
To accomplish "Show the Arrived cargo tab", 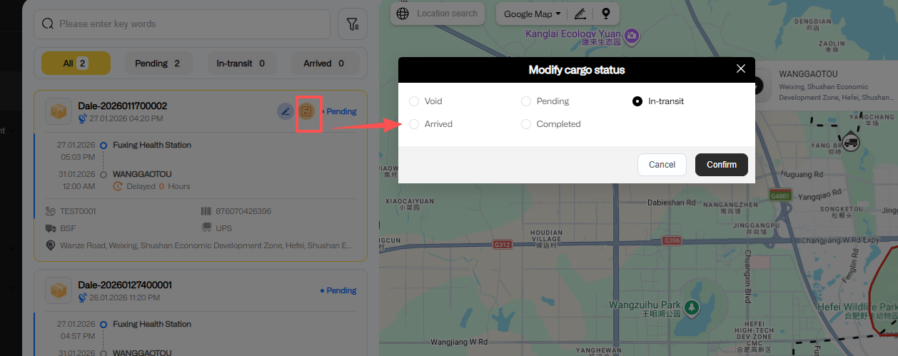I will [x=323, y=63].
